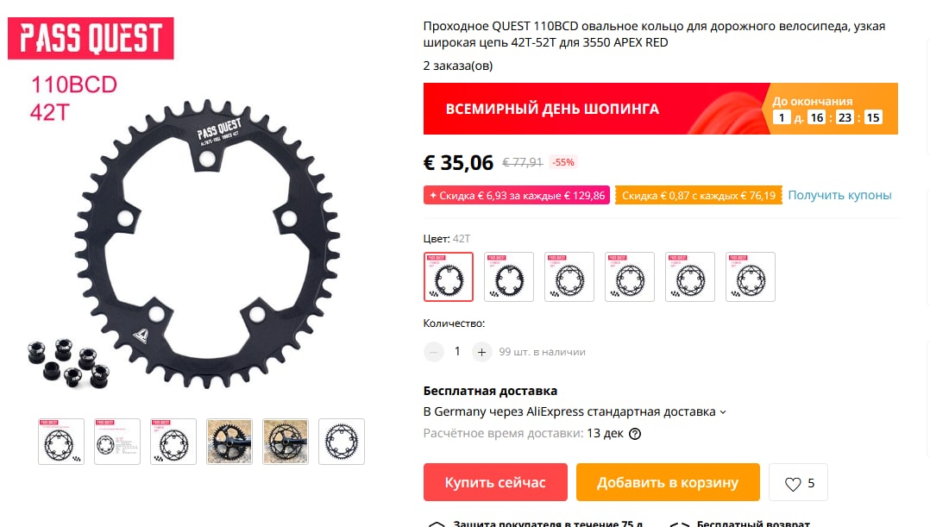The image size is (930, 527).
Task: Click the orange €0,87 discount coupon tag
Action: (x=699, y=195)
